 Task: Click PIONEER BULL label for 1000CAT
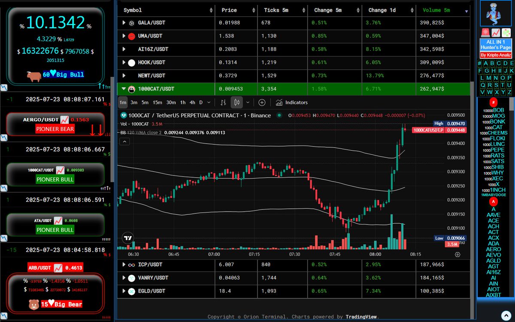click(55, 179)
